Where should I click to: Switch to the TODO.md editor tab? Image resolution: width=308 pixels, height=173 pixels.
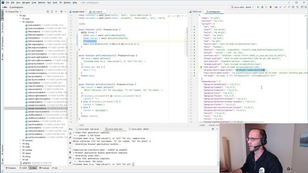point(196,12)
